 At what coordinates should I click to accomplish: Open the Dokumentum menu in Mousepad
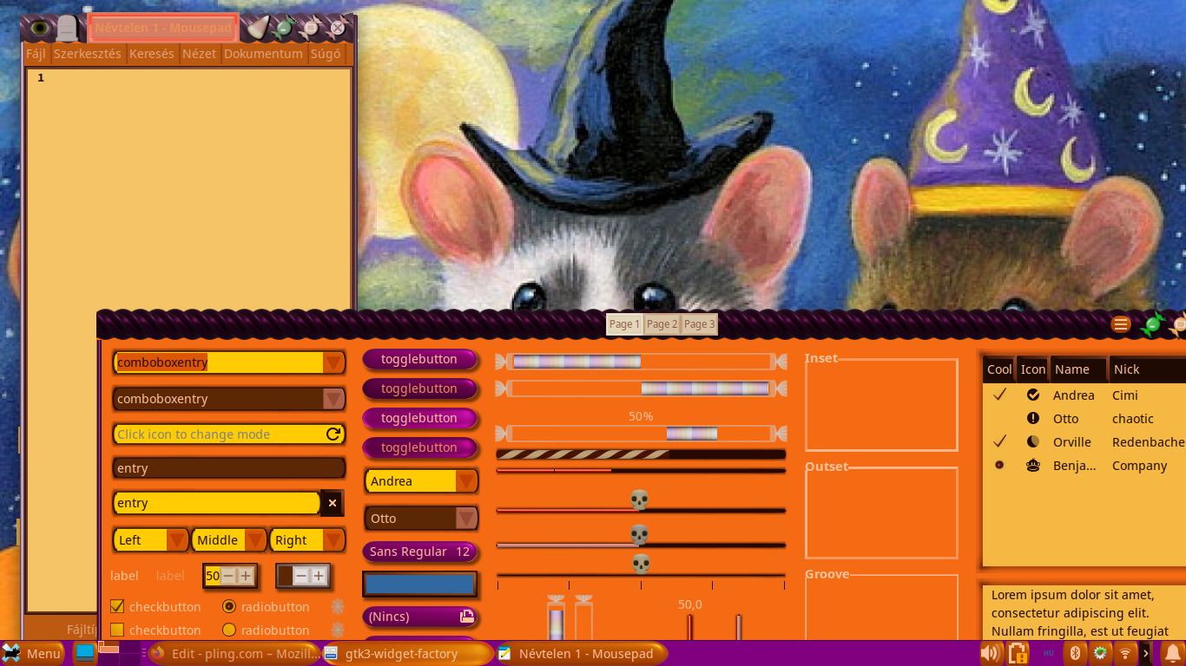pos(263,54)
